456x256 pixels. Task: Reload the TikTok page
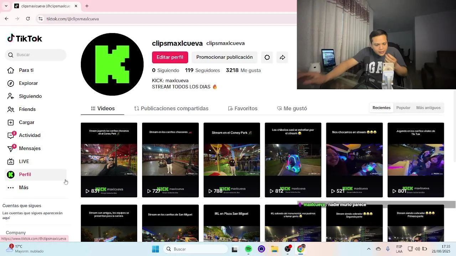(x=28, y=19)
